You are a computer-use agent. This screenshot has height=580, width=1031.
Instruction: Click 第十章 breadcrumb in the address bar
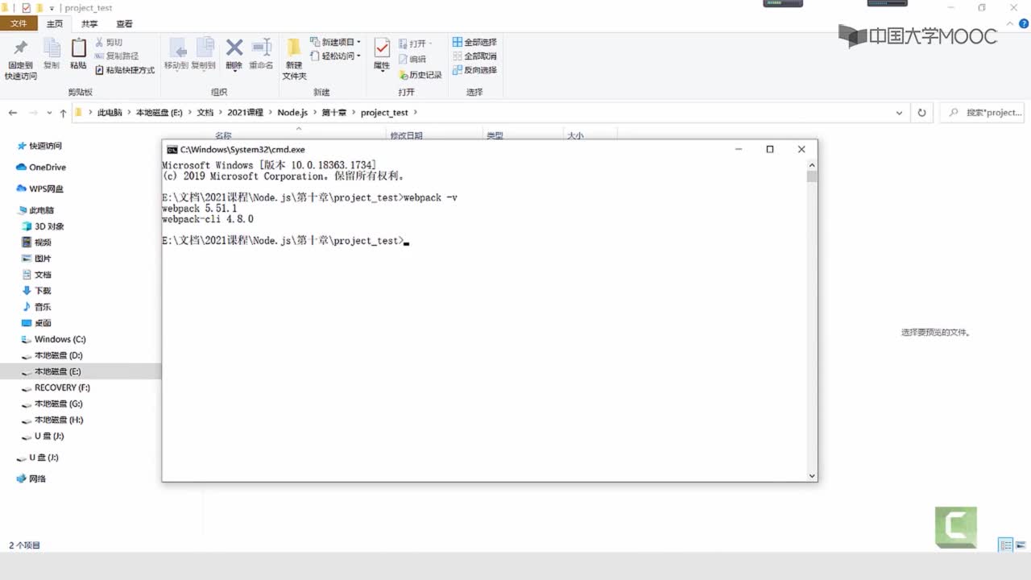click(x=333, y=113)
